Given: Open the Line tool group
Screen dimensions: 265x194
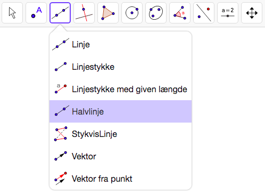Looking at the screenshot, I should [x=60, y=13].
